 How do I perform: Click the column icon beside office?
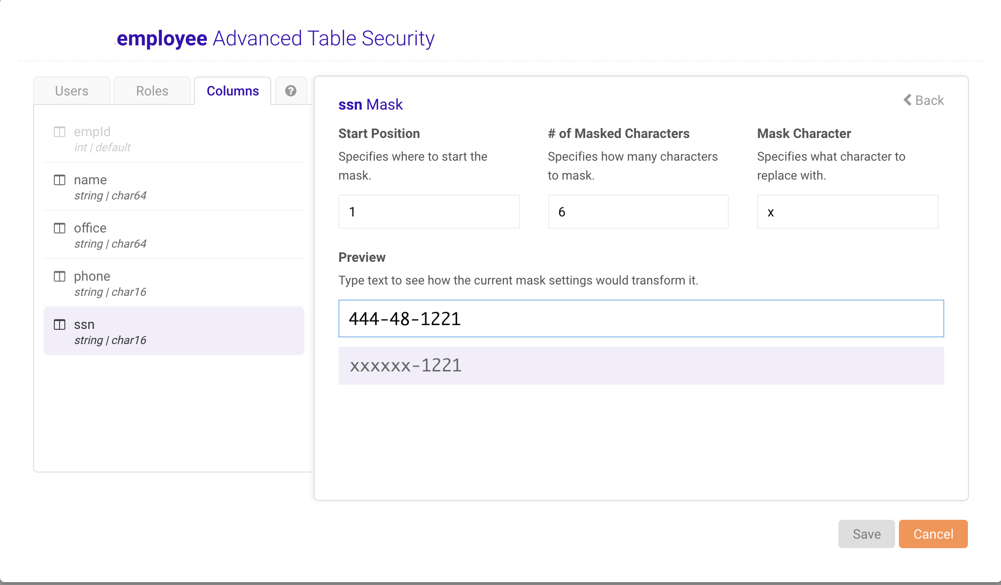[60, 228]
